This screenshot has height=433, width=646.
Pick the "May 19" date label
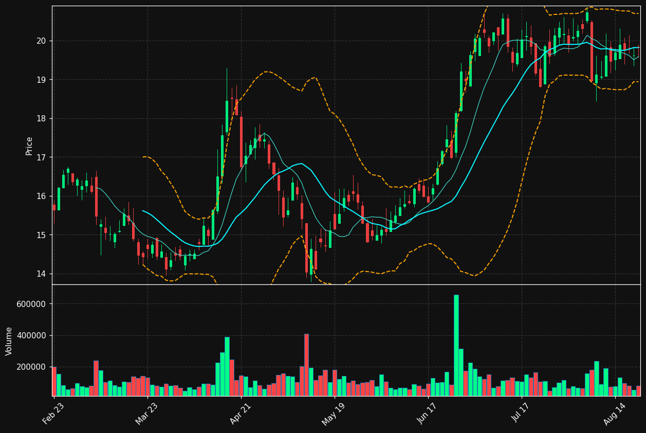pyautogui.click(x=334, y=413)
